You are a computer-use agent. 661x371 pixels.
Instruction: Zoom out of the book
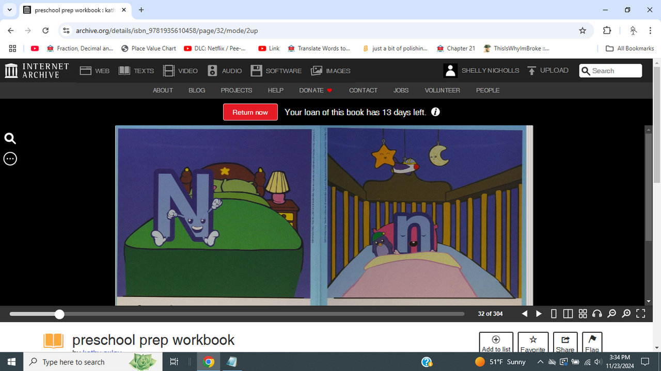pos(611,314)
